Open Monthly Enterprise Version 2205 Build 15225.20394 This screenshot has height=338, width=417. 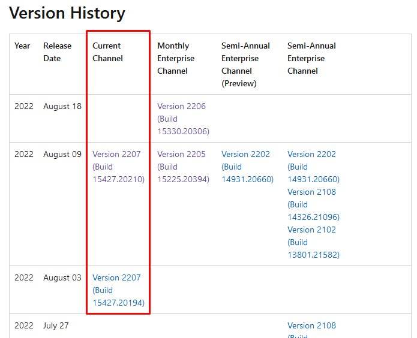[x=183, y=167]
